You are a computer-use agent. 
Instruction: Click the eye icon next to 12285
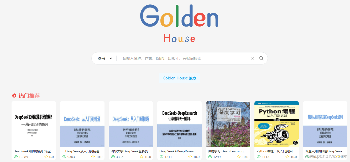tap(16, 157)
